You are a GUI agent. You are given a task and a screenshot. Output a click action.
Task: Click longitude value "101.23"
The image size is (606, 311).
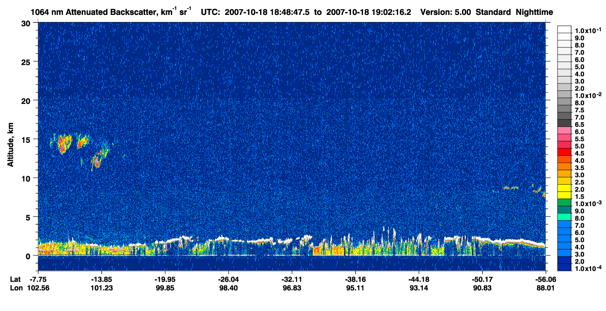(102, 288)
